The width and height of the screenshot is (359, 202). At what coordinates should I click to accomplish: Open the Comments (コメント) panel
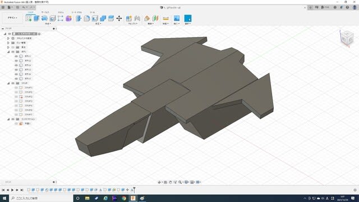(x=8, y=182)
